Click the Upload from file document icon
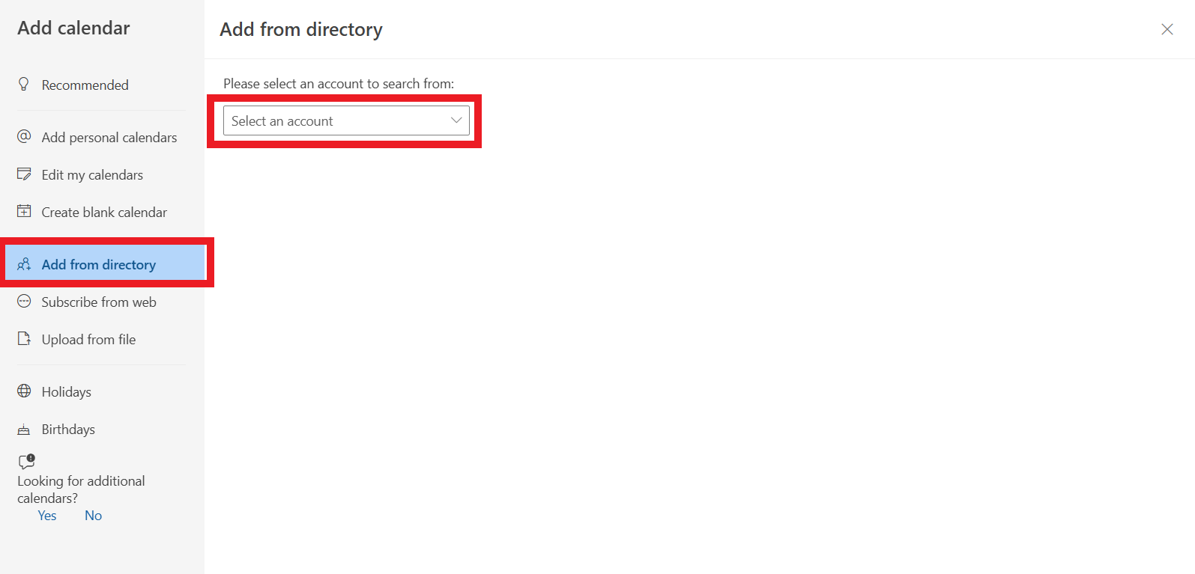This screenshot has height=574, width=1195. click(24, 338)
